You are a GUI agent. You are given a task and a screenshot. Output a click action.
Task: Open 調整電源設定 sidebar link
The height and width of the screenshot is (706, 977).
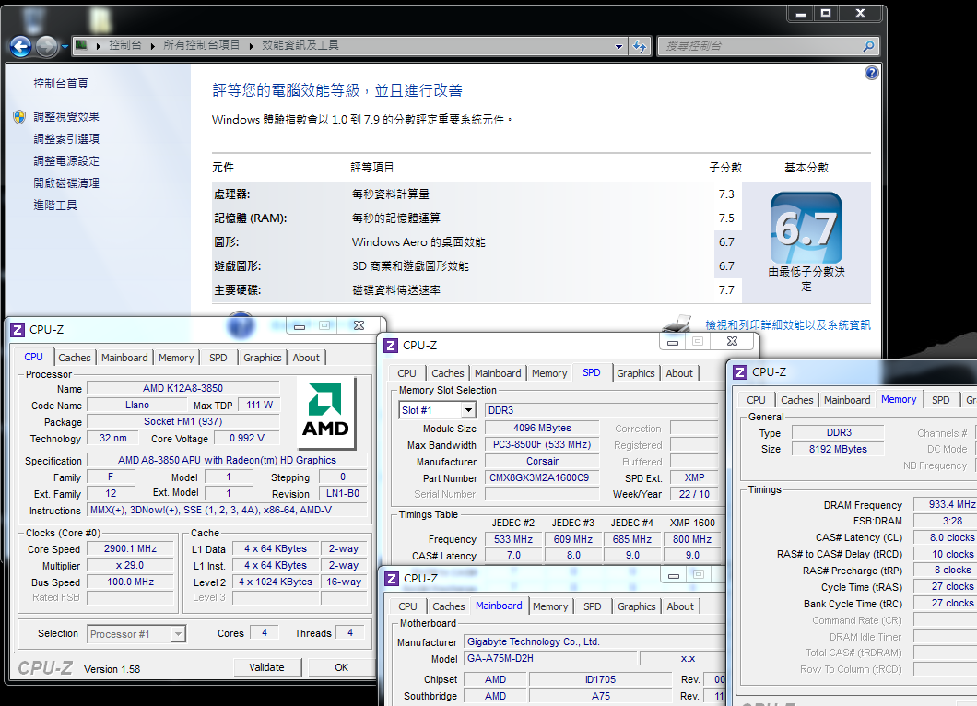click(66, 160)
